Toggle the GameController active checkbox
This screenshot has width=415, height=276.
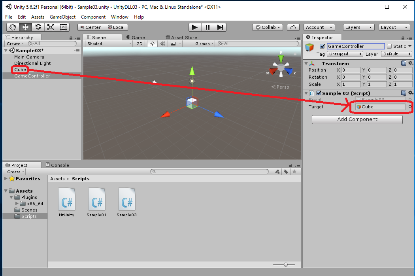pos(322,46)
